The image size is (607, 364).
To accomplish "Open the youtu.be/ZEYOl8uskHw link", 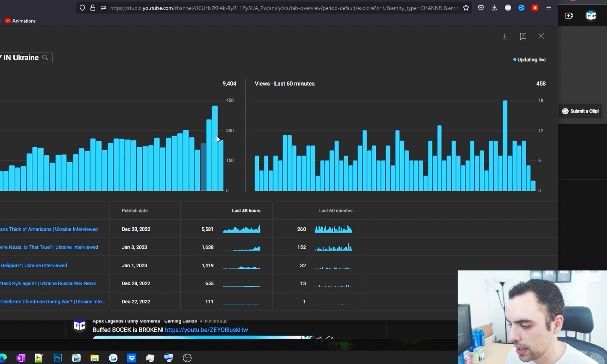I will 206,330.
